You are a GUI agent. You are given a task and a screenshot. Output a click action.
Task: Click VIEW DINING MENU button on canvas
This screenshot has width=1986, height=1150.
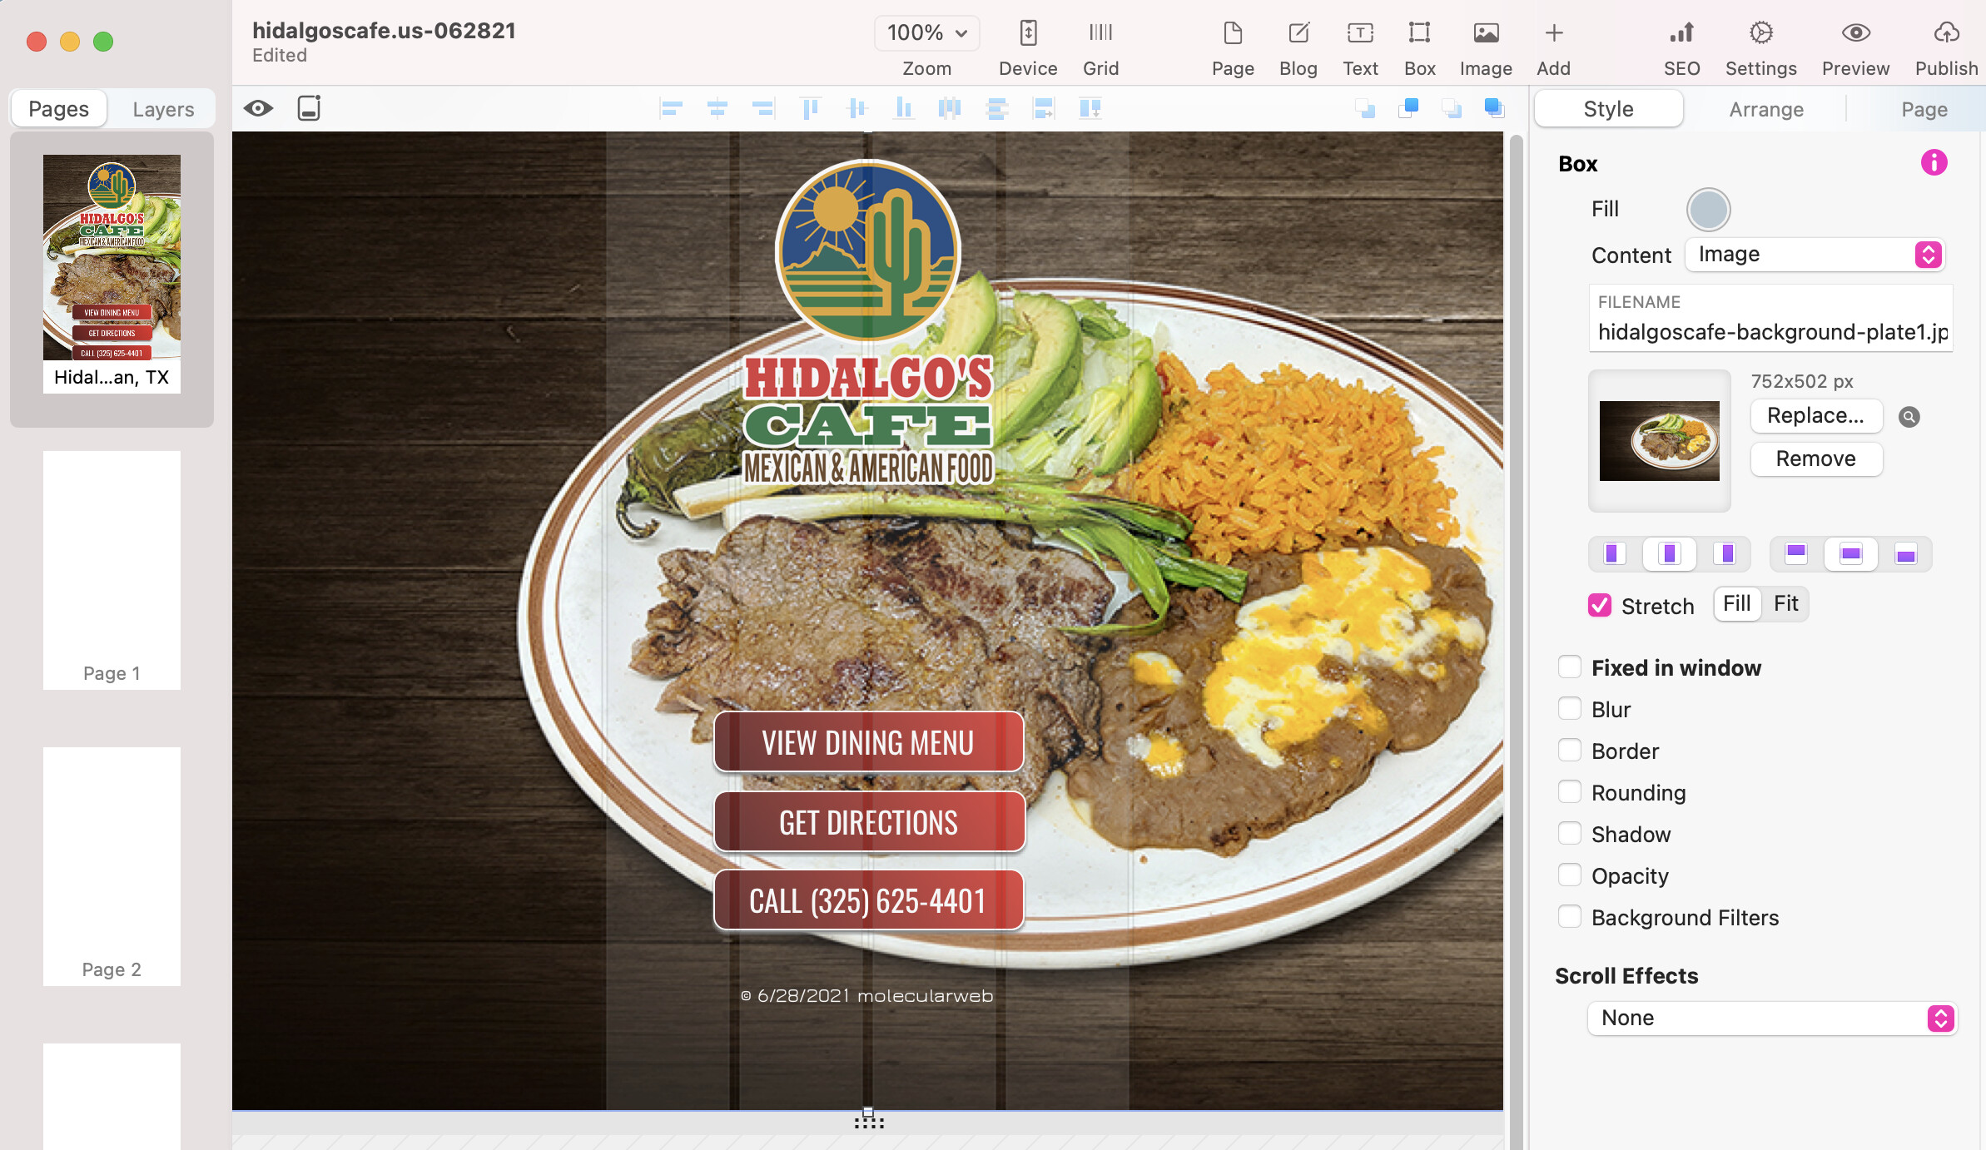pyautogui.click(x=868, y=741)
